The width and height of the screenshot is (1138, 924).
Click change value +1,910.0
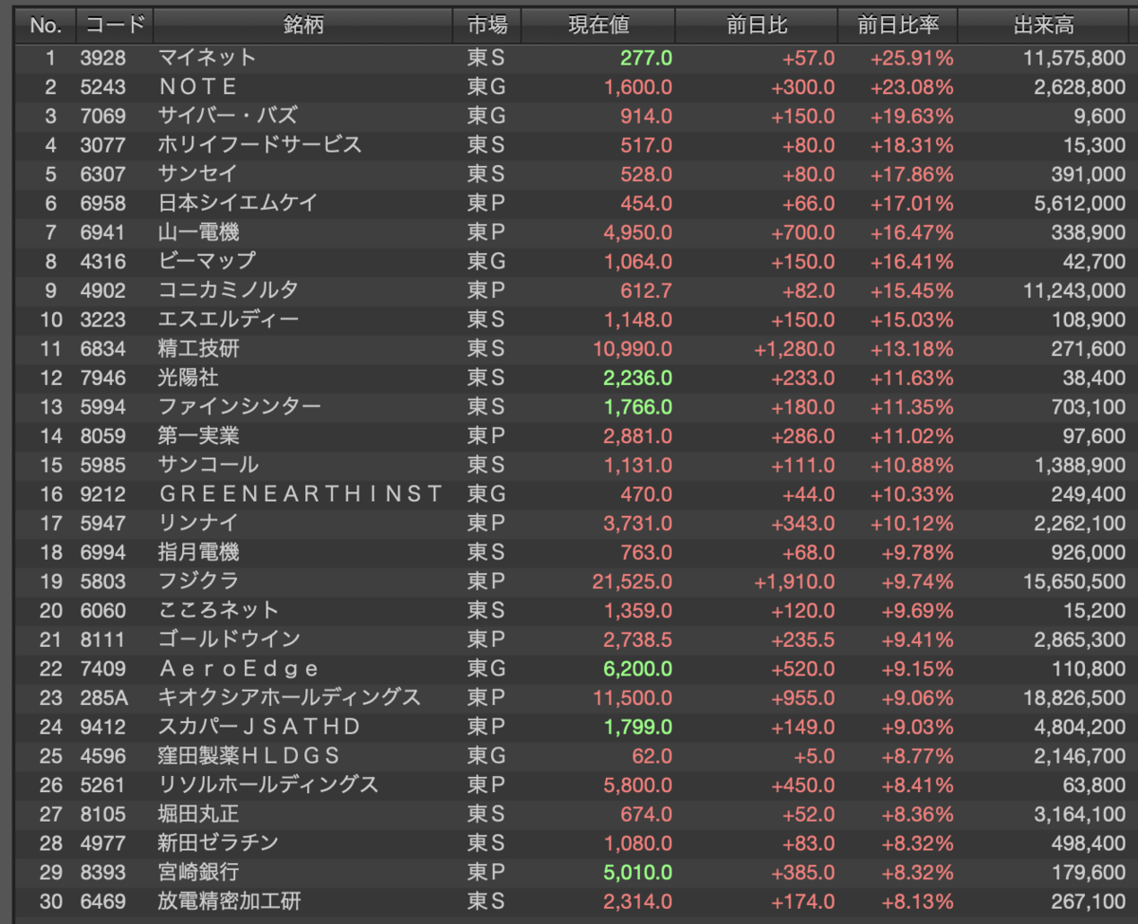[x=794, y=582]
